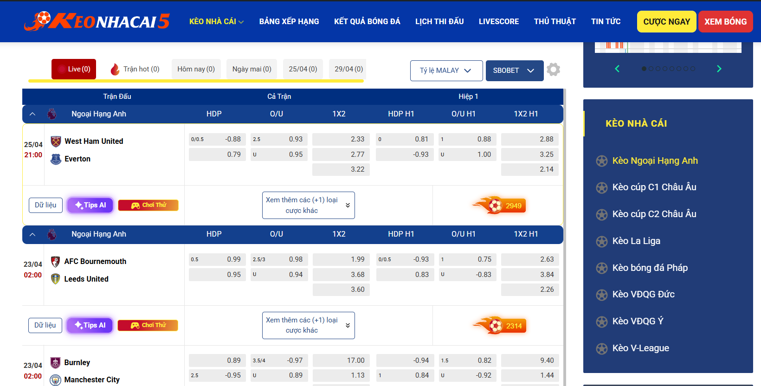
Task: Click the Manchester City team name
Action: (92, 380)
